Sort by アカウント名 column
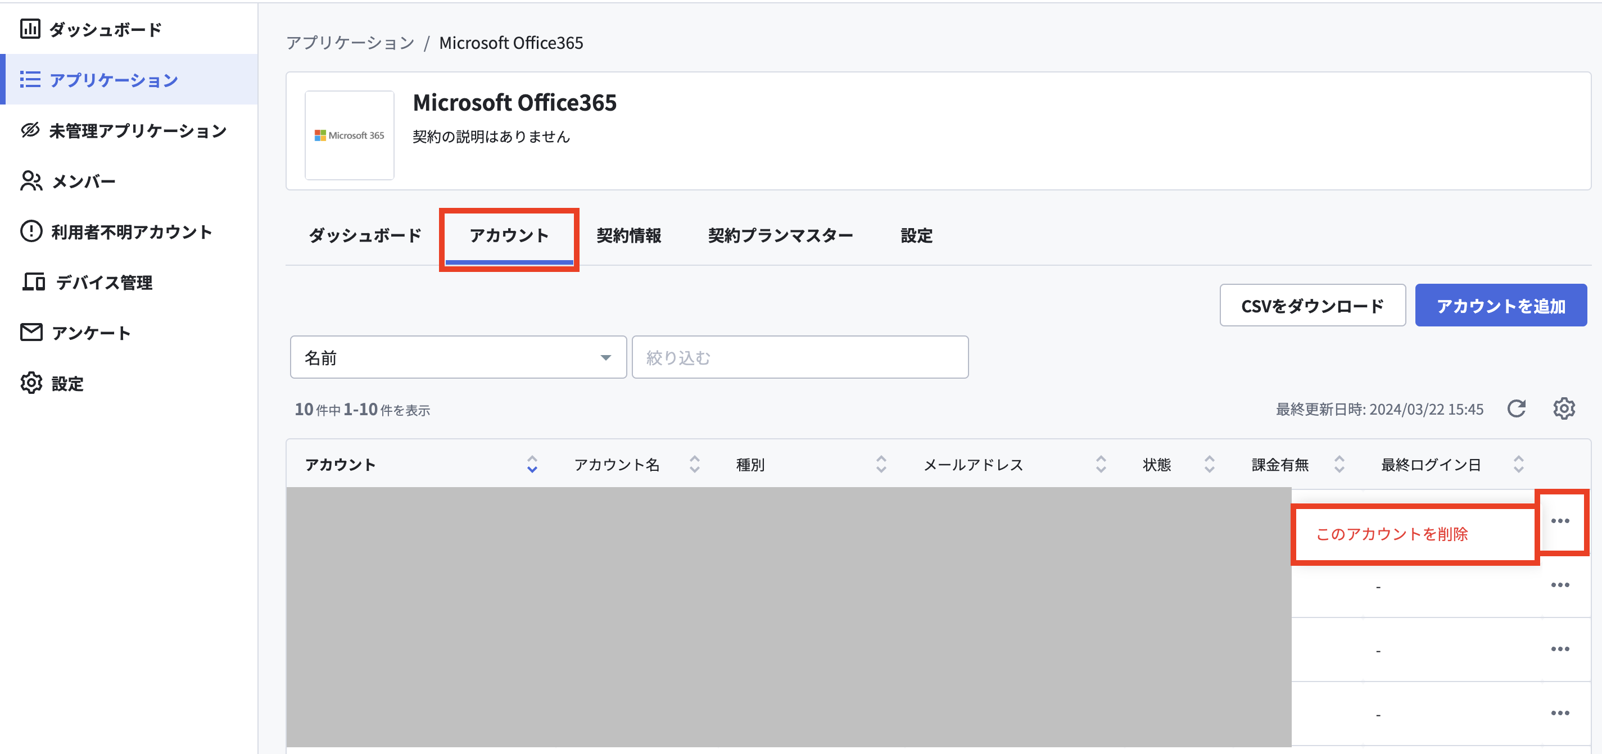This screenshot has height=754, width=1602. pyautogui.click(x=695, y=464)
